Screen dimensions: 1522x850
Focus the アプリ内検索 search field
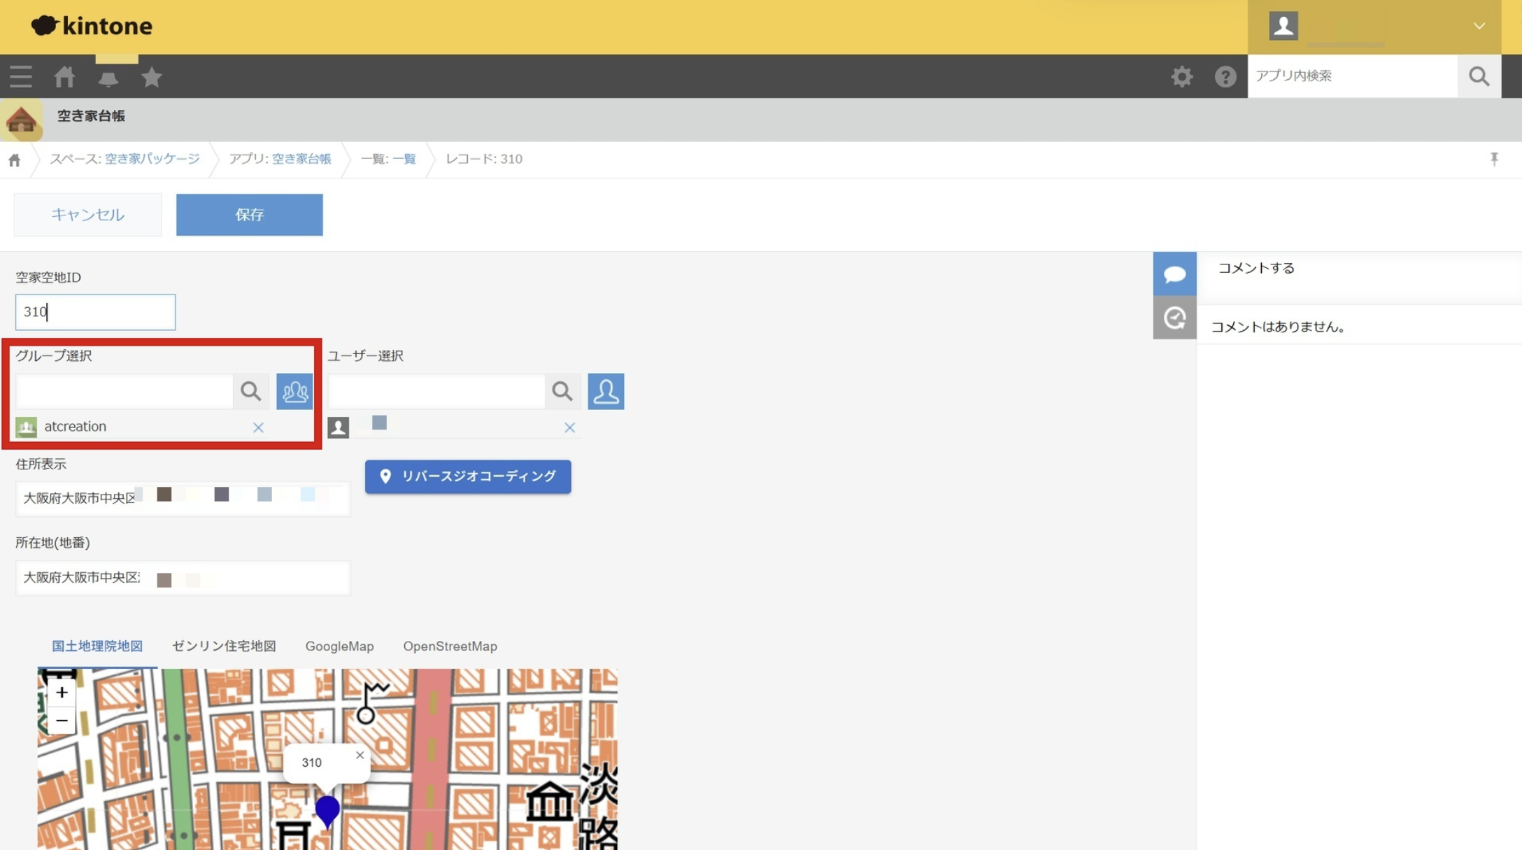coord(1351,76)
